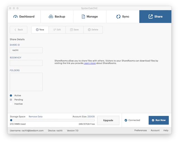Click the Pending status indicator dot
179x143 pixels.
click(x=11, y=100)
